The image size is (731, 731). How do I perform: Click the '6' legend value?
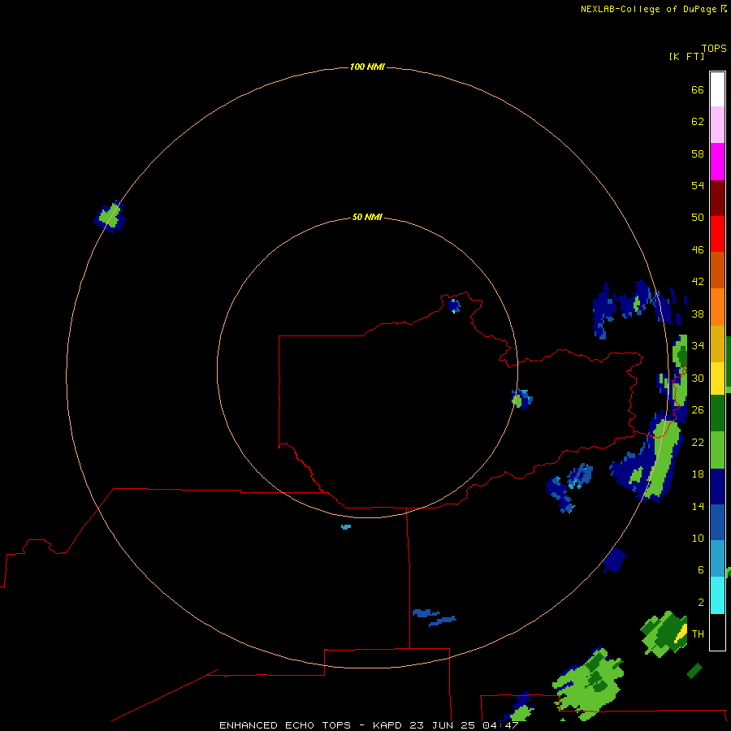point(700,569)
